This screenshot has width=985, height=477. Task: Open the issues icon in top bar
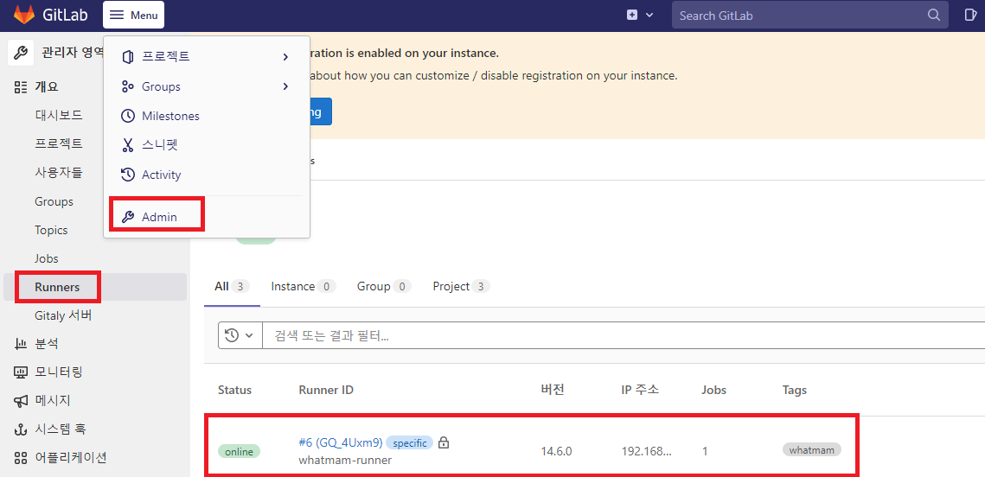[970, 15]
